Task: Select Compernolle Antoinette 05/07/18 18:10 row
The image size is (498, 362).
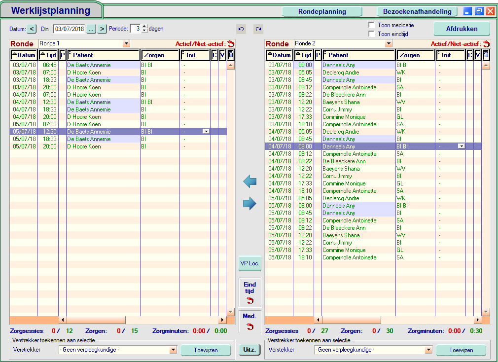Action: pyautogui.click(x=374, y=257)
